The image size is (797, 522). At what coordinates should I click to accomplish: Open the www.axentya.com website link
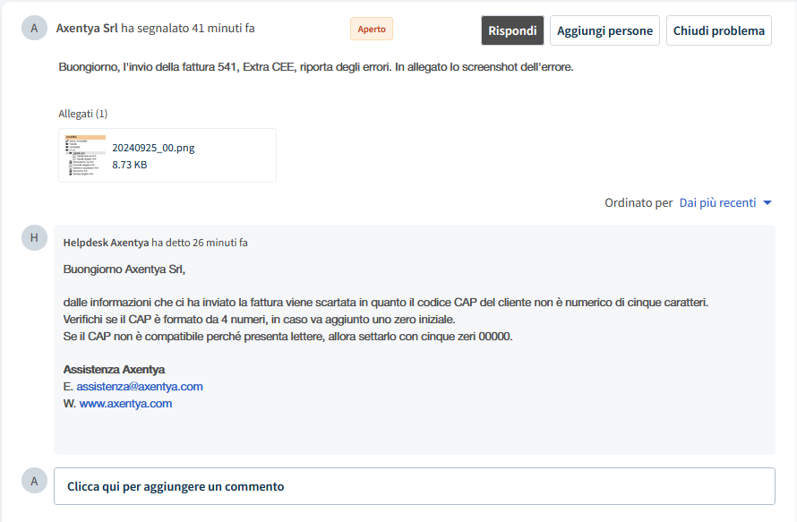pos(125,403)
